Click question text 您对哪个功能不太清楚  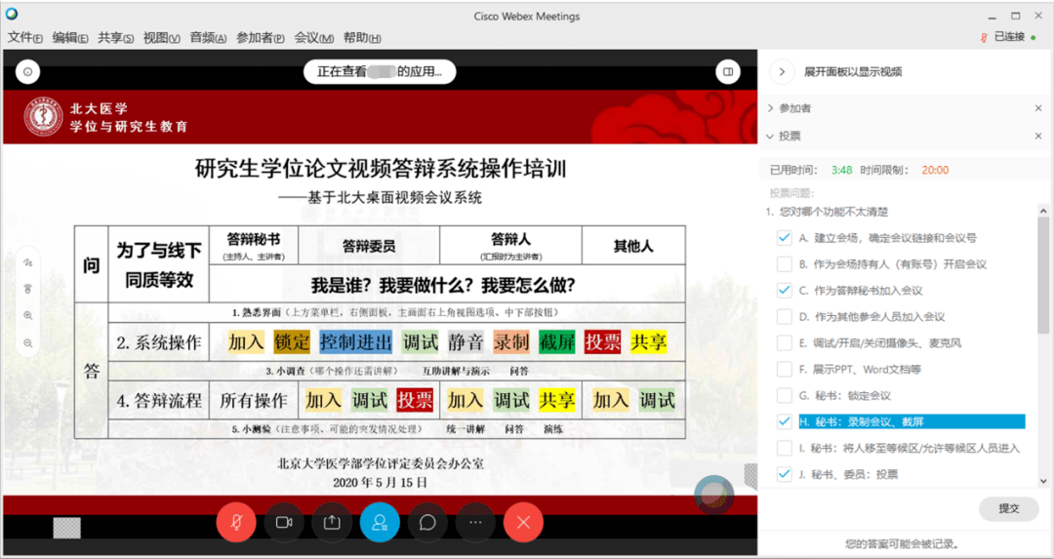pos(833,212)
